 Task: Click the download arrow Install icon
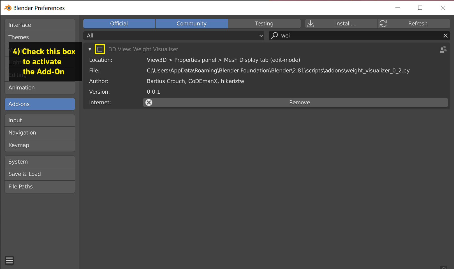(x=311, y=24)
